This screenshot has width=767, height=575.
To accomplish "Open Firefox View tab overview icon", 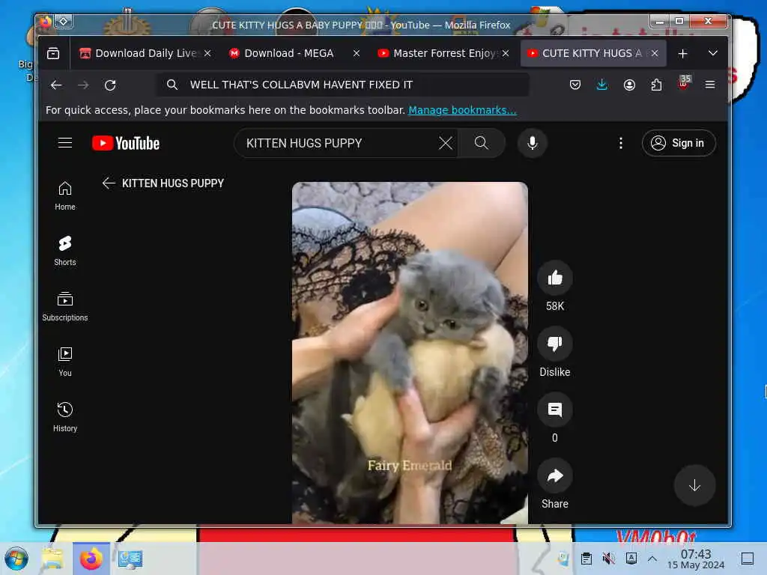I will click(x=53, y=53).
